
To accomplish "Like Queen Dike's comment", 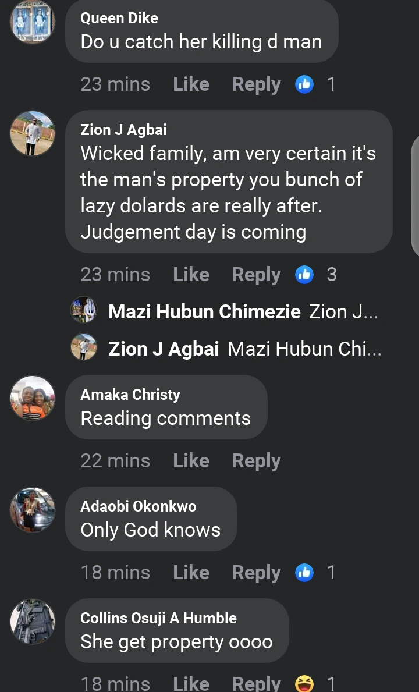I will [x=191, y=84].
